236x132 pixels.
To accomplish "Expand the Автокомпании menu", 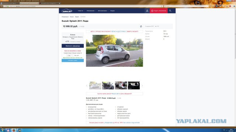I will [103, 11].
